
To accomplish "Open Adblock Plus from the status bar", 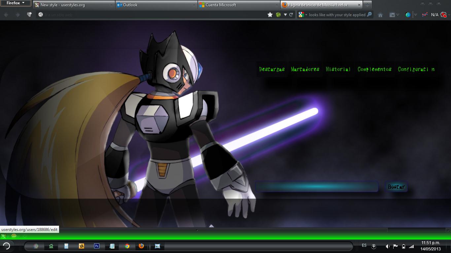I will click(x=14, y=237).
